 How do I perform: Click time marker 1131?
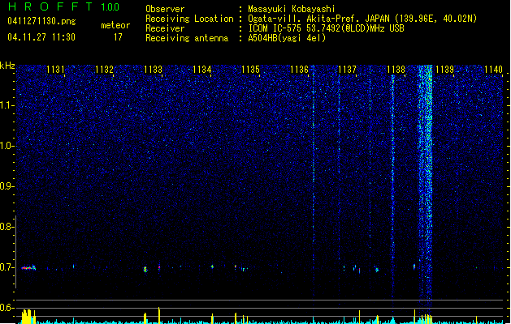click(x=55, y=70)
